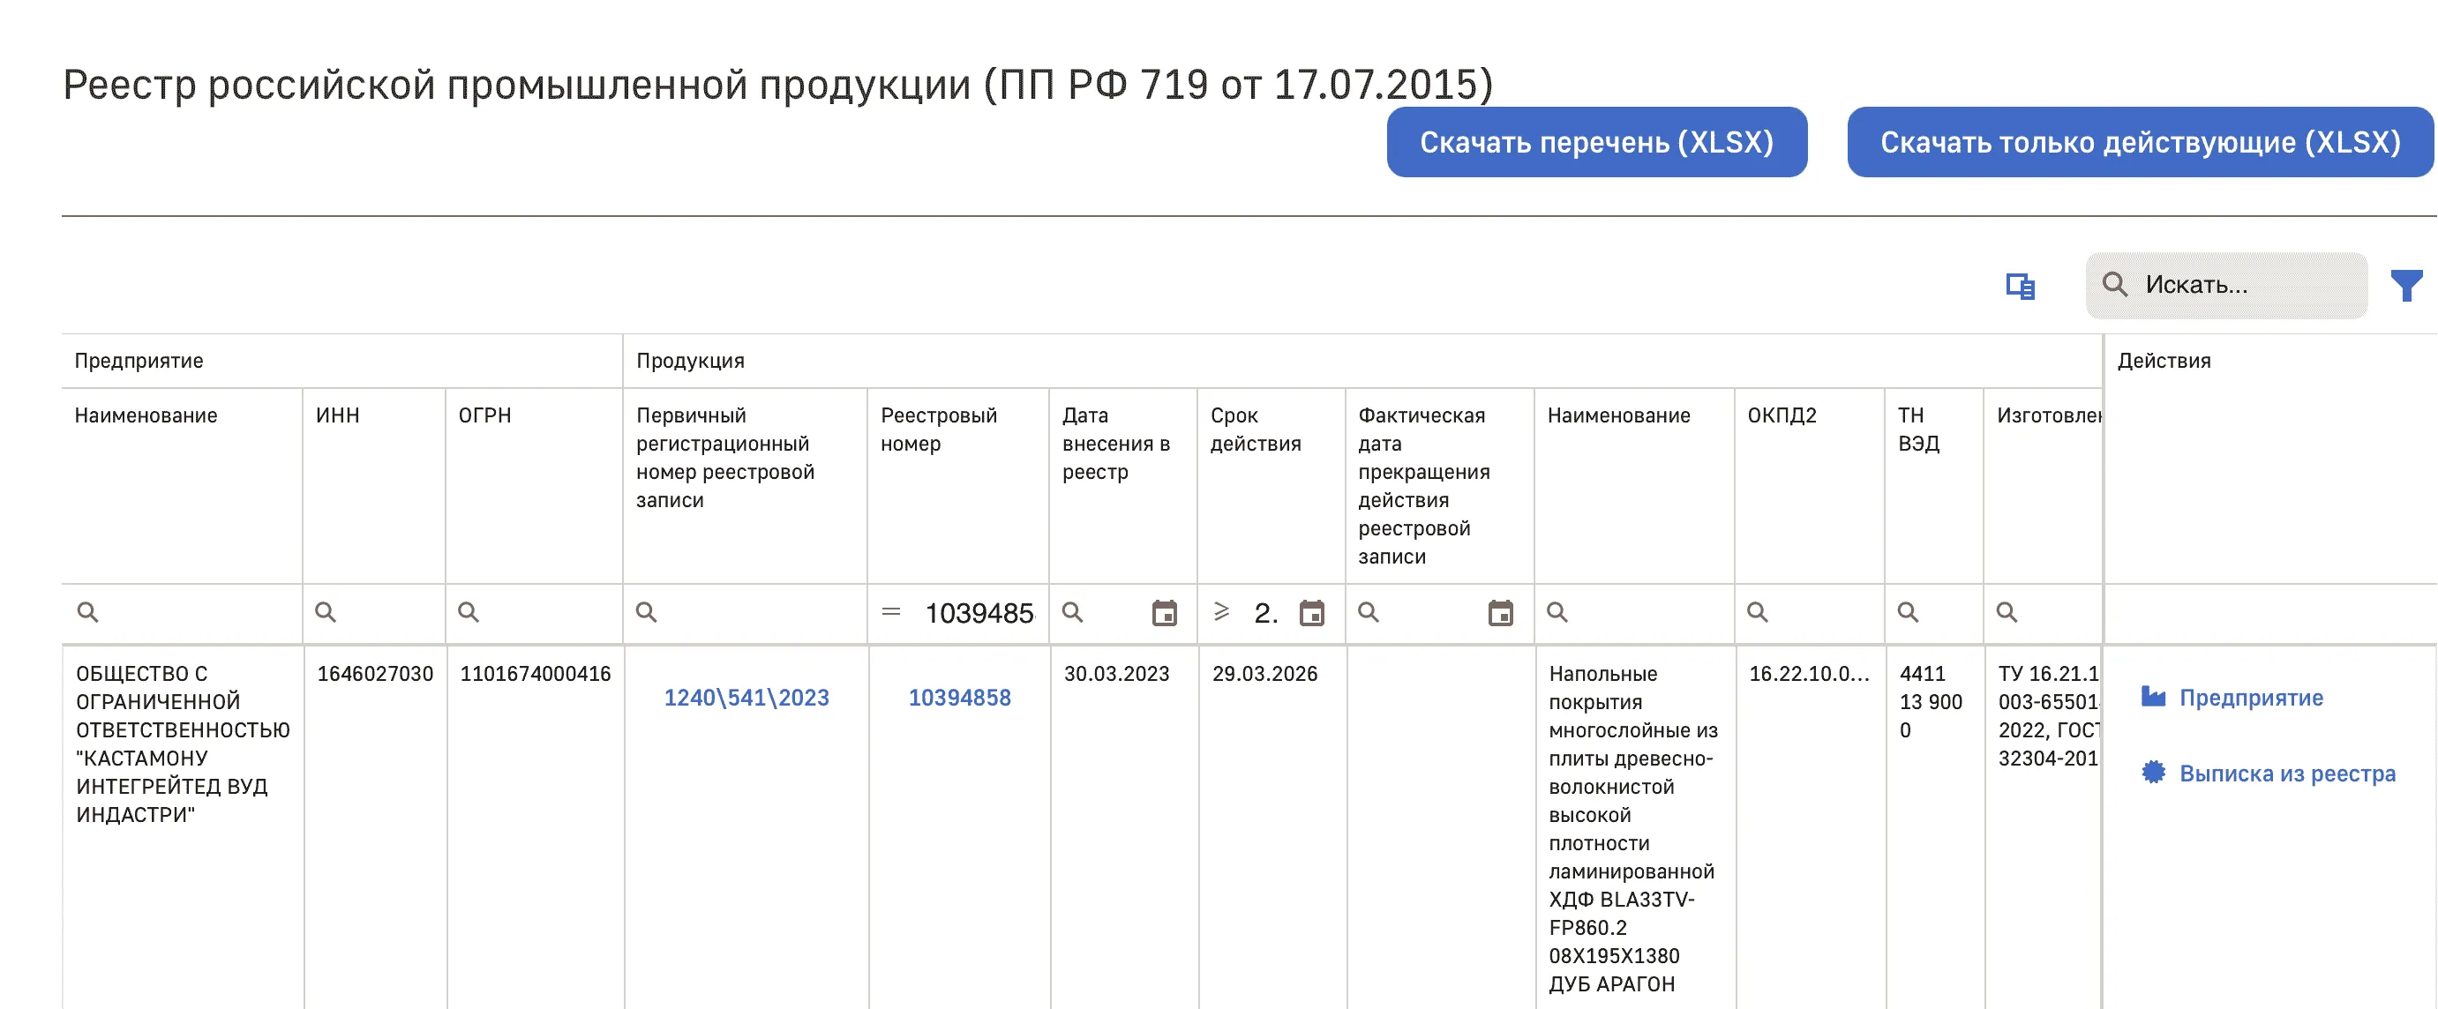
Task: Click the equals operator in Реестровый номер filter
Action: click(890, 612)
